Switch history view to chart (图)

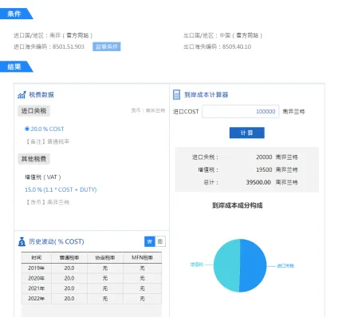click(160, 241)
